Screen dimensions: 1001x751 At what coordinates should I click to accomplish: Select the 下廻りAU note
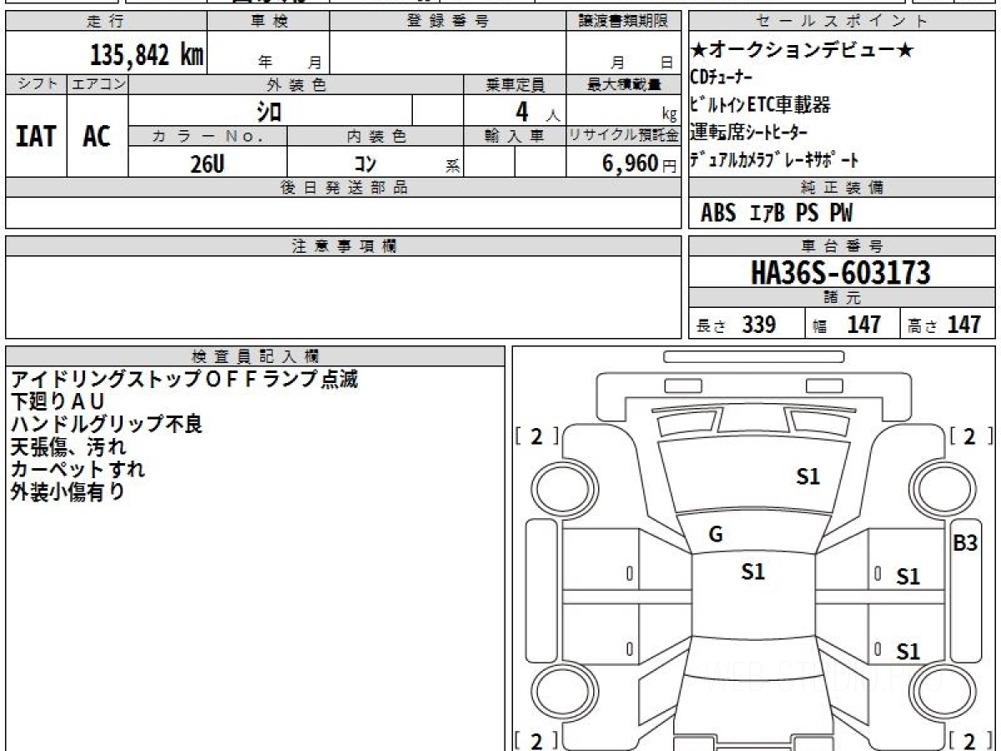[58, 401]
